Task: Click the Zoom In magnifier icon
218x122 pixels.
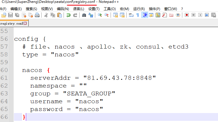Action: coord(100,15)
